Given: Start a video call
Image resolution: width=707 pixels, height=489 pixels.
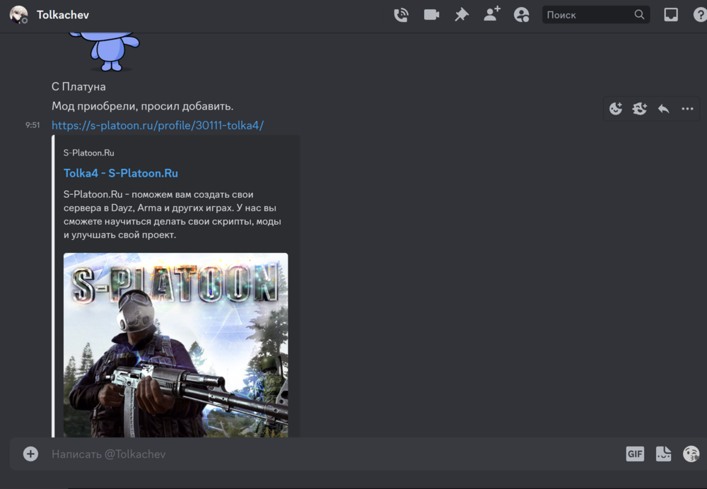Looking at the screenshot, I should [431, 15].
